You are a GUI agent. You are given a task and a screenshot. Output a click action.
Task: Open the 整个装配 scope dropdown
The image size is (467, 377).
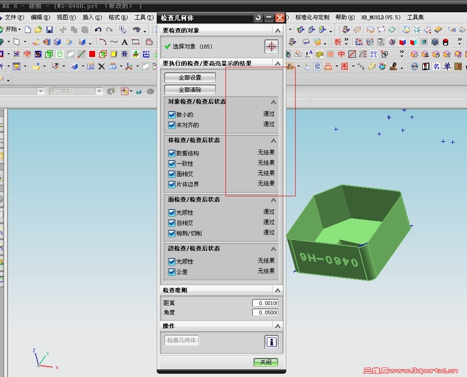(99, 91)
